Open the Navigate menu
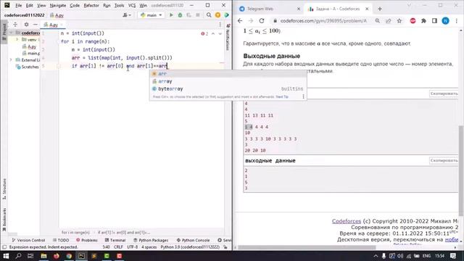Viewport: 464px width, 261px height. click(58, 5)
